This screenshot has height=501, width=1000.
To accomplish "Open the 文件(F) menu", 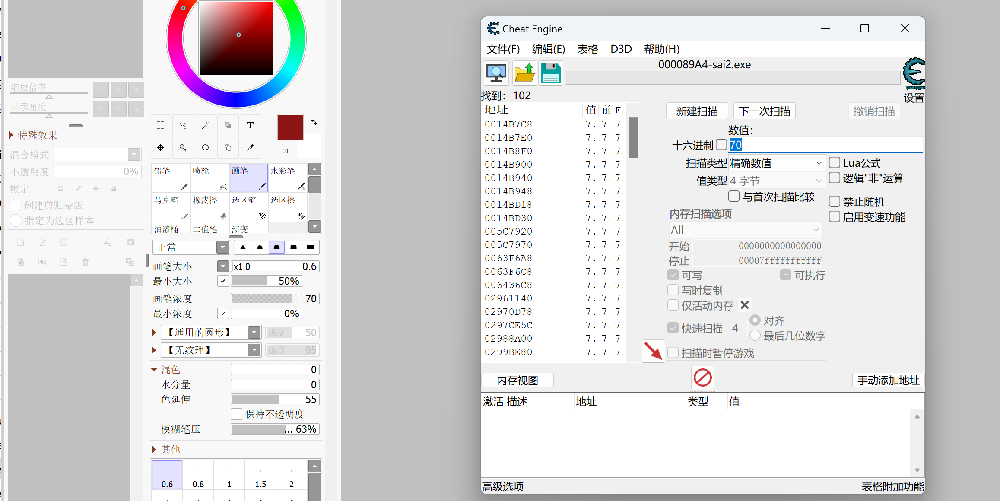I will pyautogui.click(x=503, y=49).
